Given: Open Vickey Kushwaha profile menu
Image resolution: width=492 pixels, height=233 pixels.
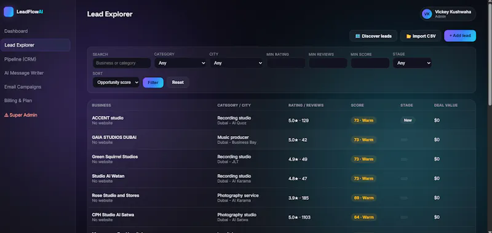Looking at the screenshot, I should [x=448, y=13].
